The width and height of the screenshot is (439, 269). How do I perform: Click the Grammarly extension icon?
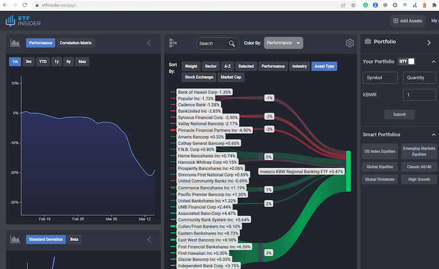click(365, 5)
